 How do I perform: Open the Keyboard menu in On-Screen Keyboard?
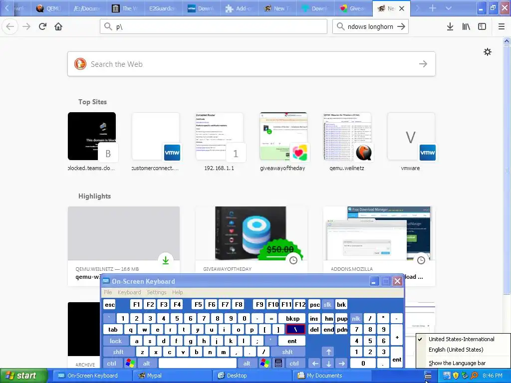[129, 292]
